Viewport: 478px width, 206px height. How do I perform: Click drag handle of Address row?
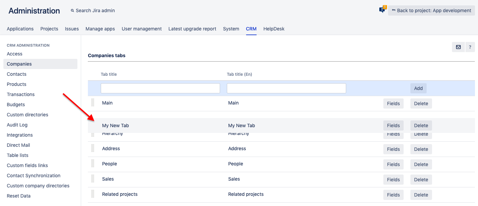click(x=93, y=148)
